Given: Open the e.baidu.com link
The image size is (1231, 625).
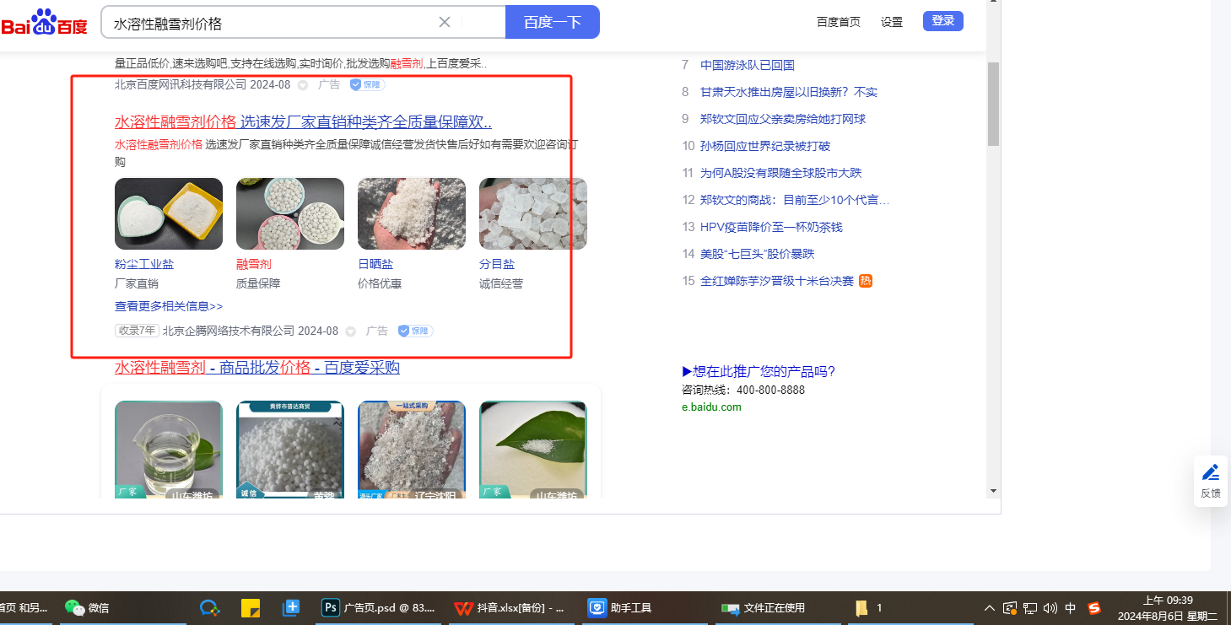Looking at the screenshot, I should pos(711,407).
